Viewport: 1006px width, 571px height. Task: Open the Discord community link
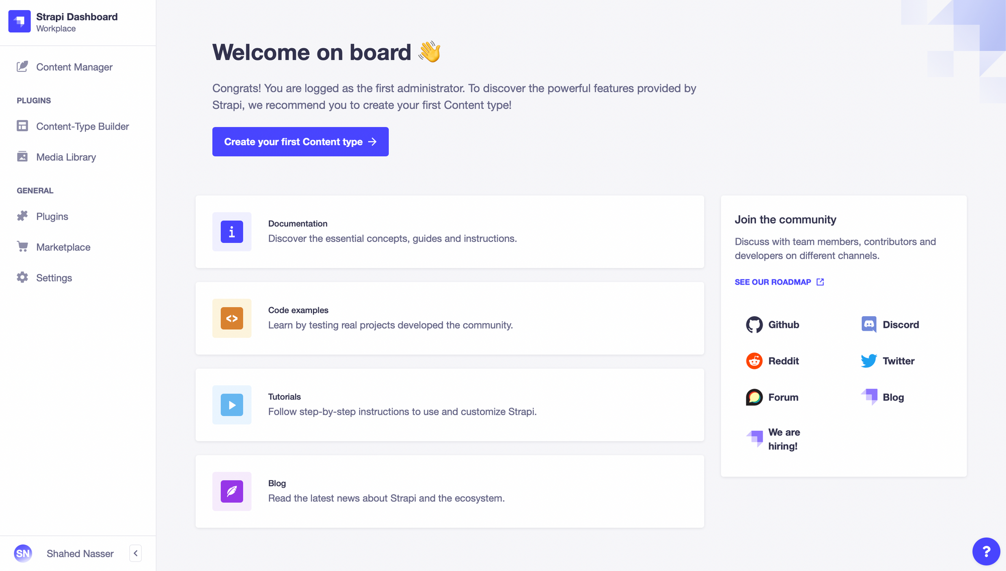pos(890,325)
